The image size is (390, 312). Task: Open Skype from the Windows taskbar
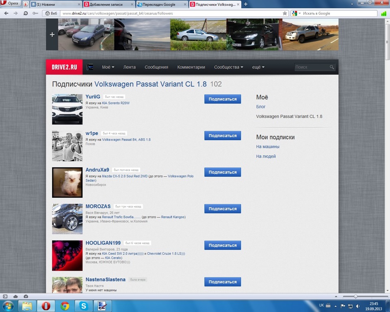coord(84,306)
